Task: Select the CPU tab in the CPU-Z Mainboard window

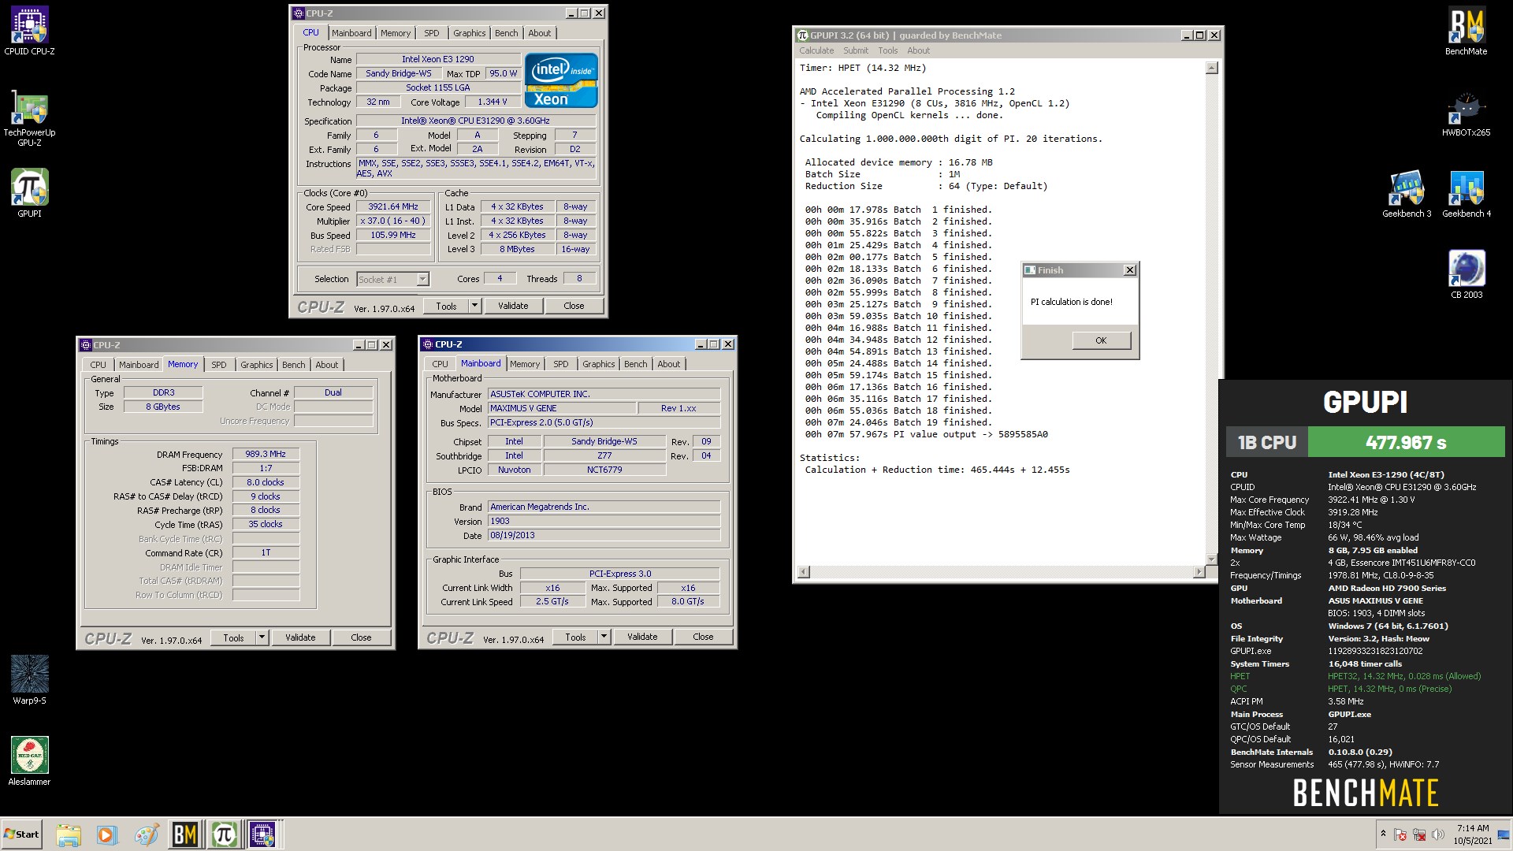Action: point(440,364)
